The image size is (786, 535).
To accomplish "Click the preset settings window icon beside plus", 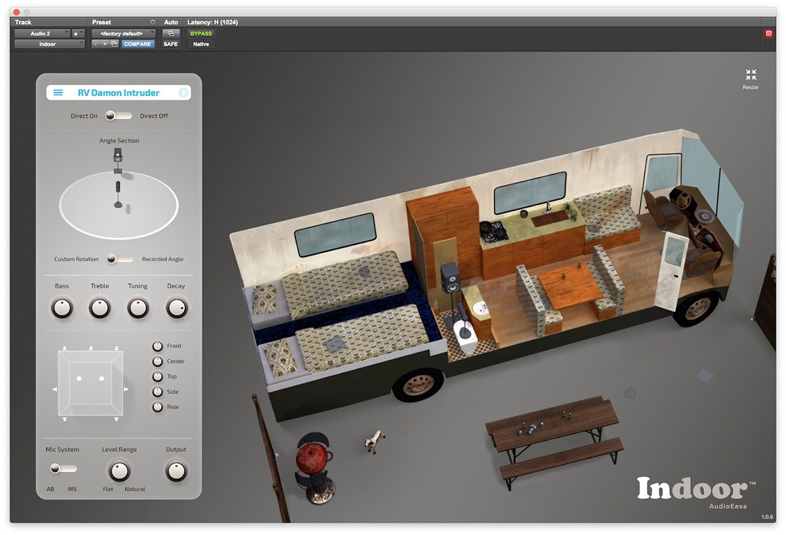I will point(114,44).
